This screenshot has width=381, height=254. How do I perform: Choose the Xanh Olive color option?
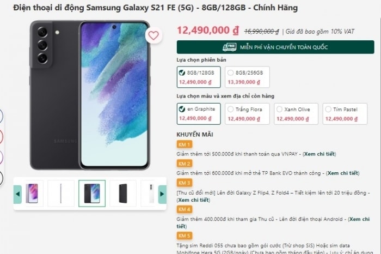tap(296, 114)
